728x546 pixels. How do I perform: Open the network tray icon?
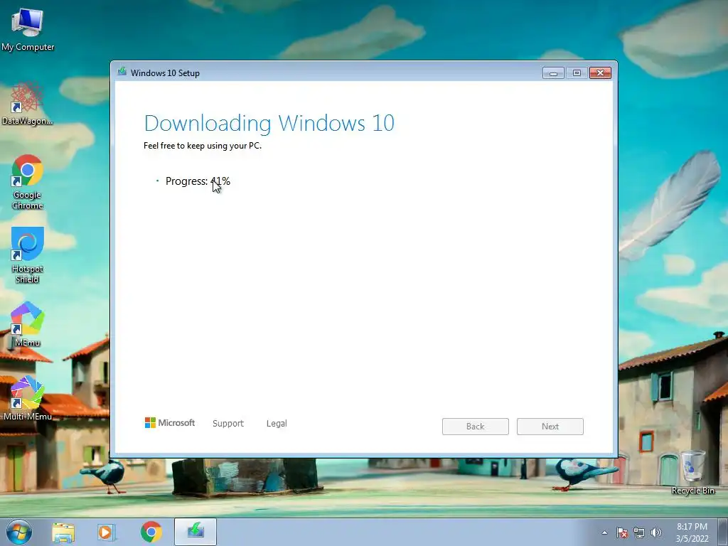[x=639, y=532]
